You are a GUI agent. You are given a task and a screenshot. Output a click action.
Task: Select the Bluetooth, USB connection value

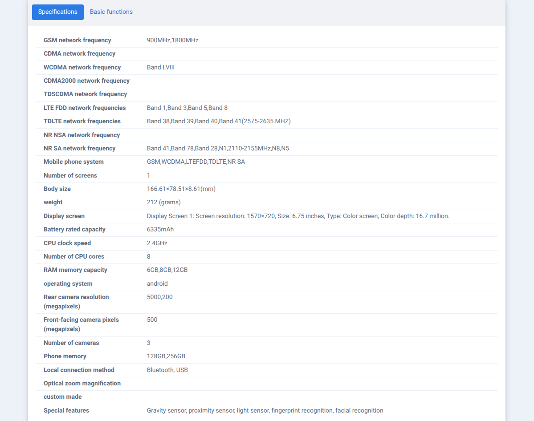[x=167, y=370]
